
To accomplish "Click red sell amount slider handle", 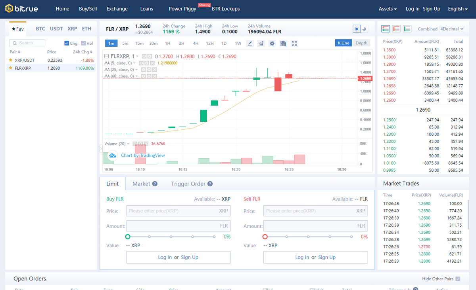I will 265,237.
